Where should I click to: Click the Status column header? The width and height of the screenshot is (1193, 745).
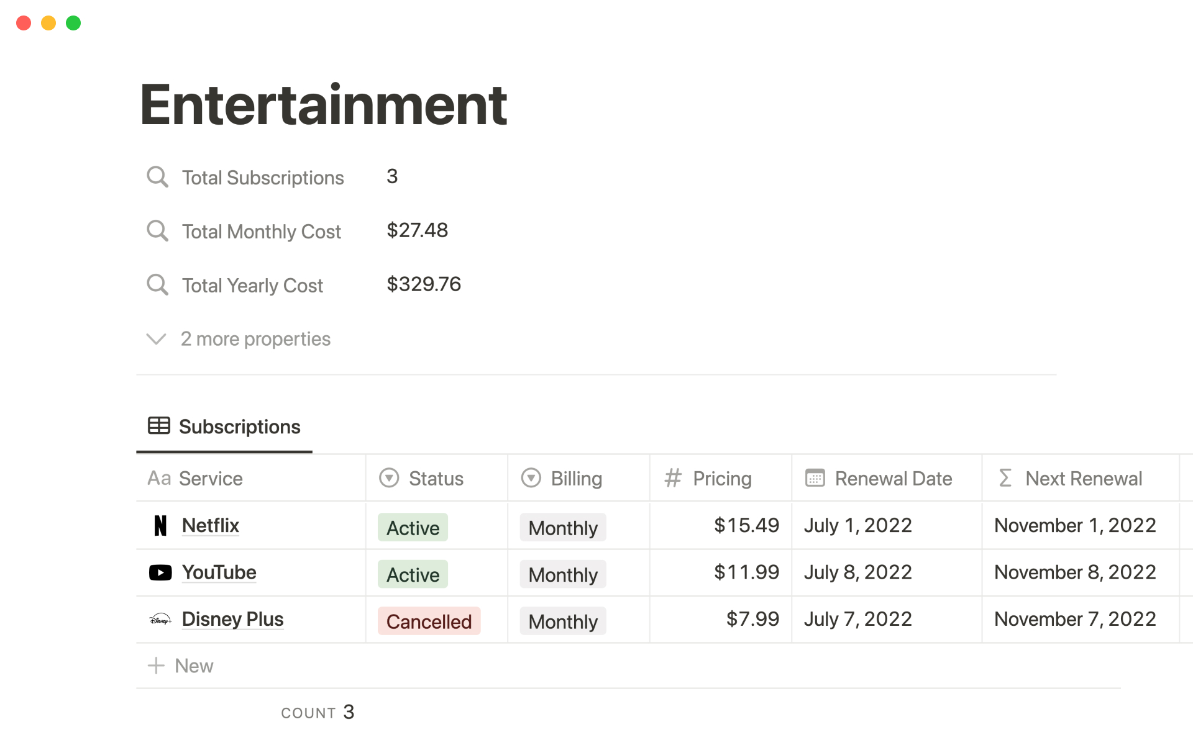coord(436,479)
